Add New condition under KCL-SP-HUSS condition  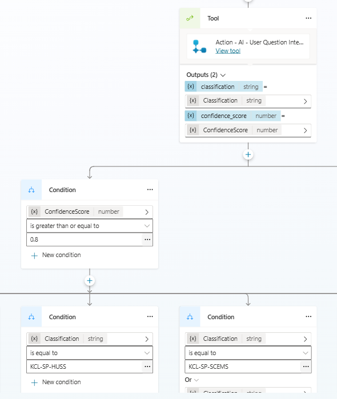point(56,382)
